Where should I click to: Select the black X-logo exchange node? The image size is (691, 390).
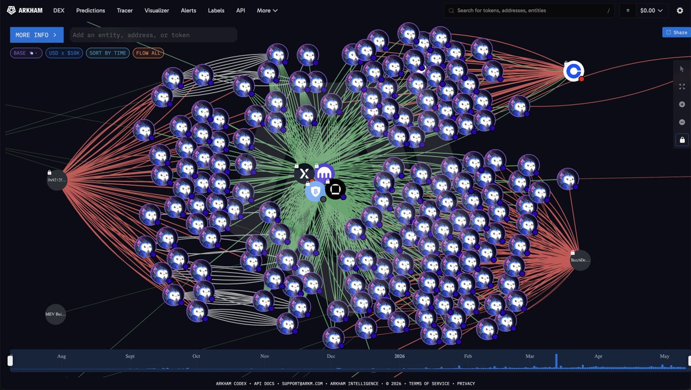coord(304,173)
